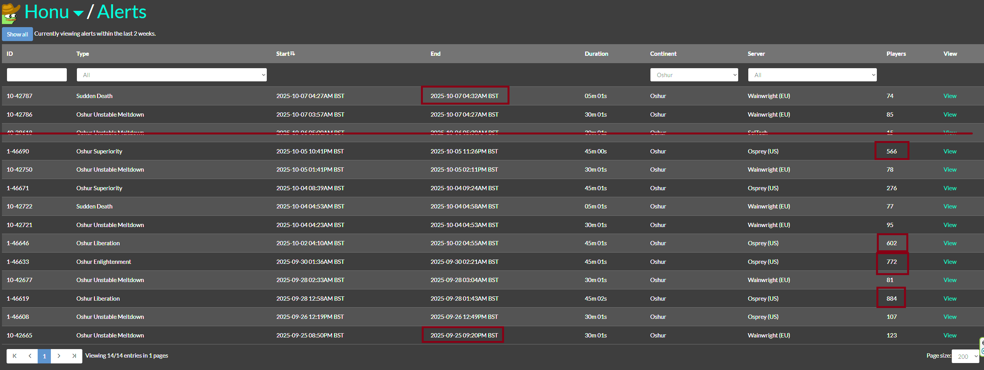This screenshot has width=984, height=370.
Task: Click the Honu frog logo icon
Action: click(x=11, y=13)
